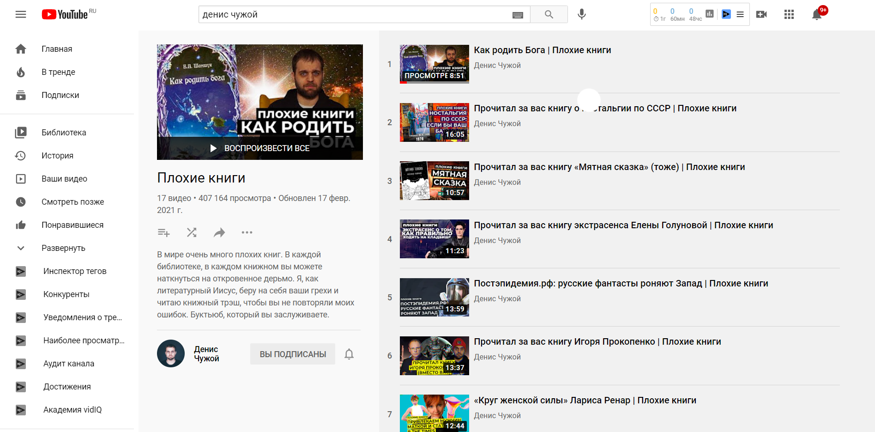Open Смотреть позже list

point(67,202)
